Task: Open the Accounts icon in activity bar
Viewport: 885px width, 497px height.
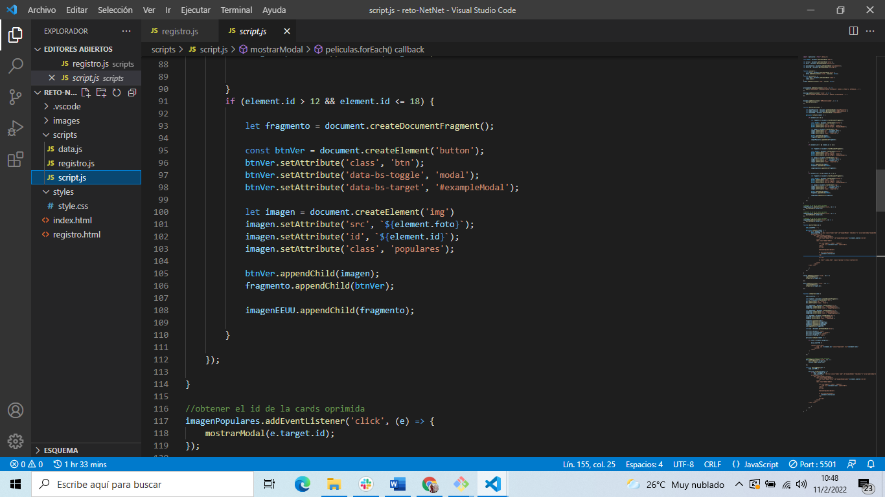Action: (16, 410)
